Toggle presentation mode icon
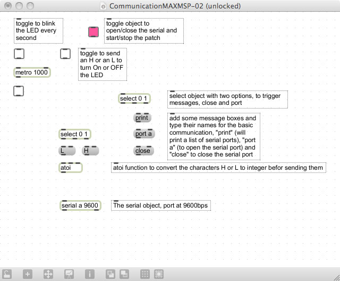Image resolution: width=340 pixels, height=281 pixels. (69, 274)
